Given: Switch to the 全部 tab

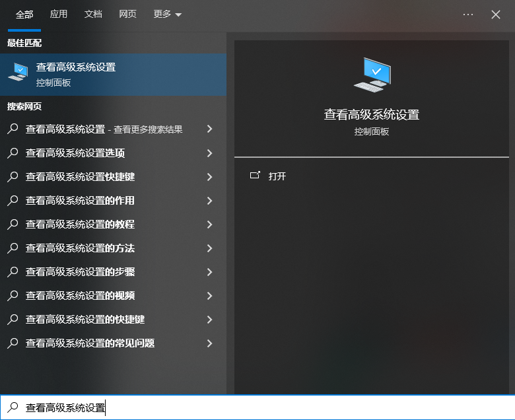Looking at the screenshot, I should coord(24,15).
